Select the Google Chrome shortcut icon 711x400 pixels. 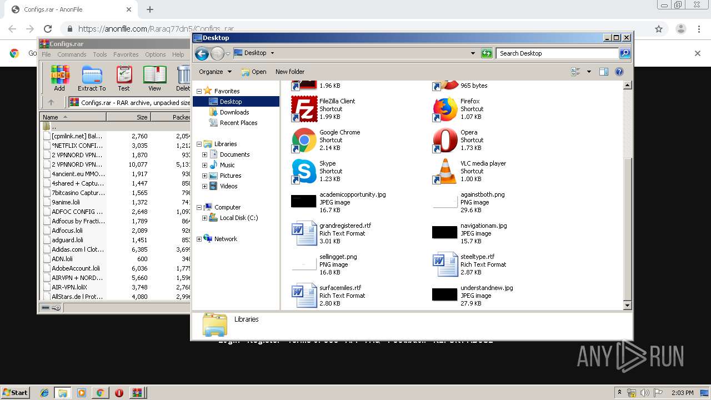coord(304,140)
